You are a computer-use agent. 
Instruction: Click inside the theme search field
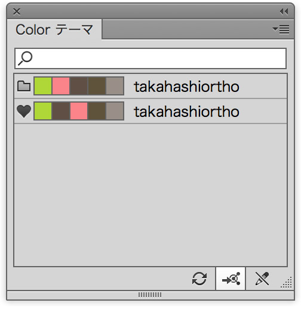coord(150,58)
